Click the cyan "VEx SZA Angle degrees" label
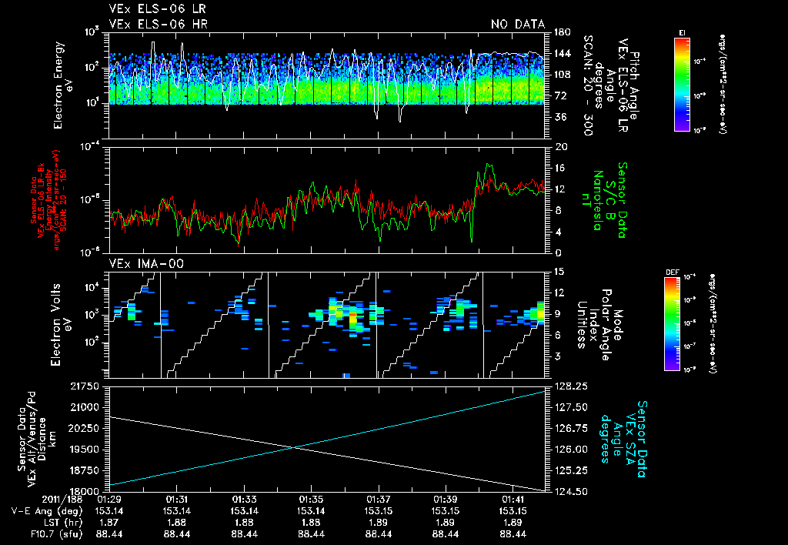Viewport: 788px width, 545px height. (616, 440)
